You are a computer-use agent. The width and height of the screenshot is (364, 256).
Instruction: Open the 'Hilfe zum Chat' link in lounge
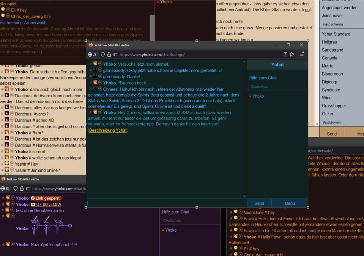tap(263, 78)
